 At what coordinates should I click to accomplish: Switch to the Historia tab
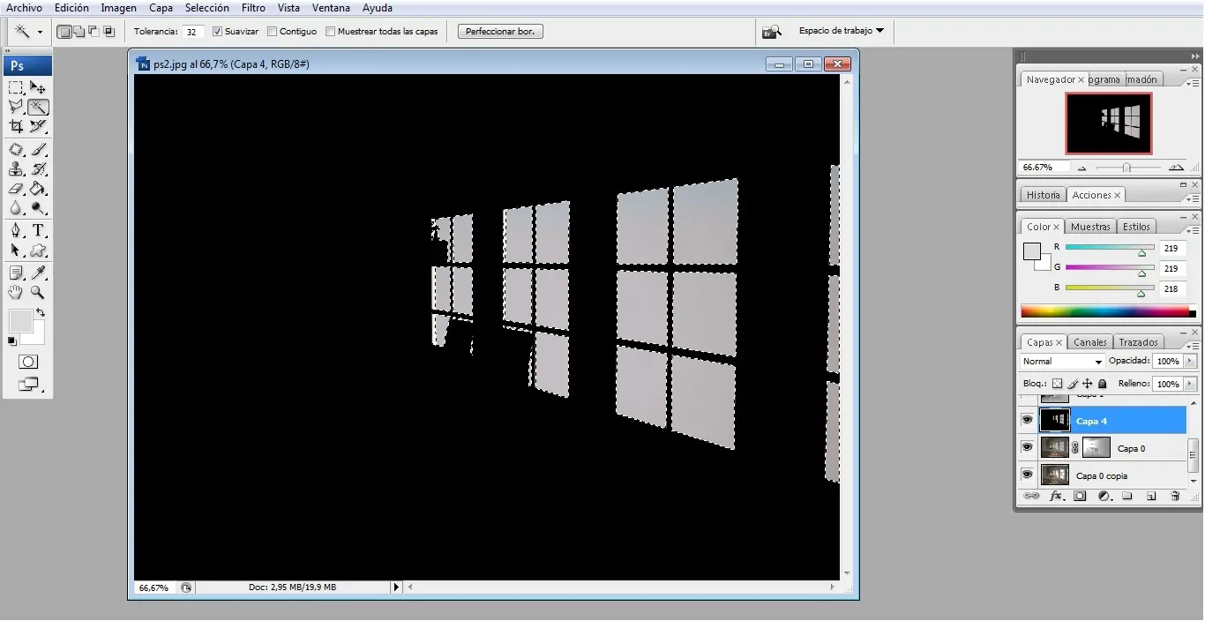[1043, 195]
